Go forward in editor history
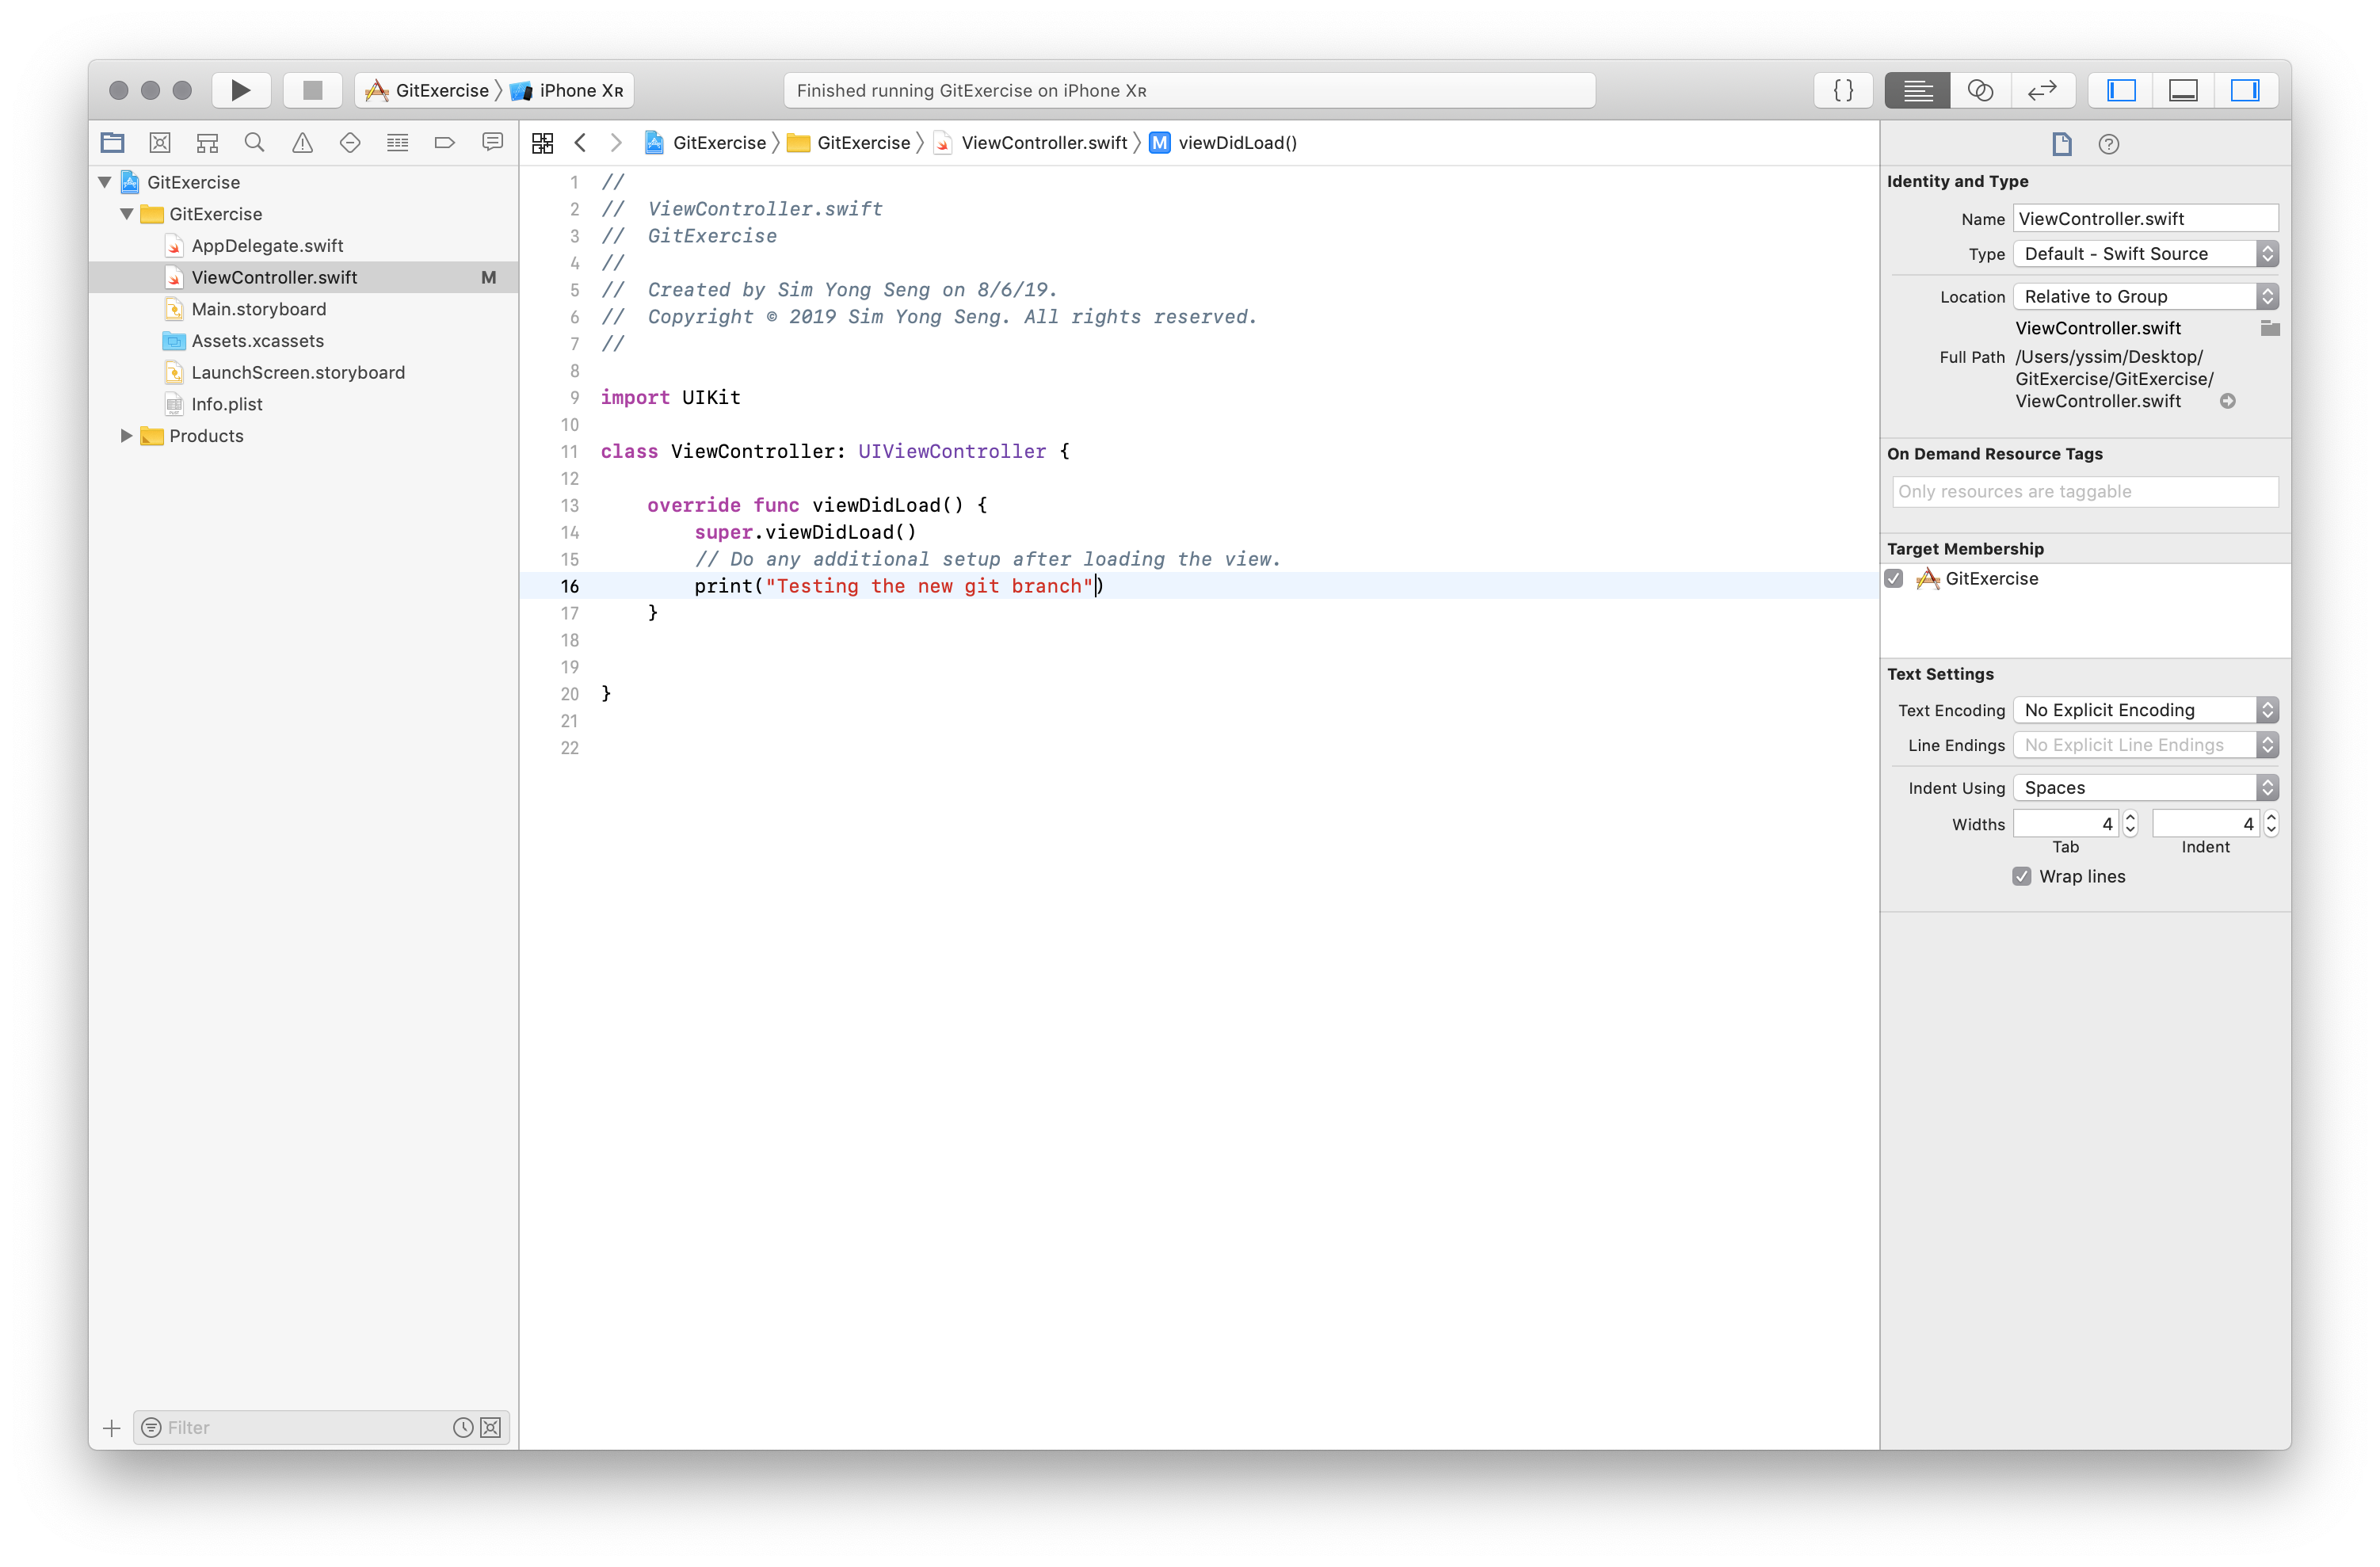The height and width of the screenshot is (1567, 2380). (616, 143)
